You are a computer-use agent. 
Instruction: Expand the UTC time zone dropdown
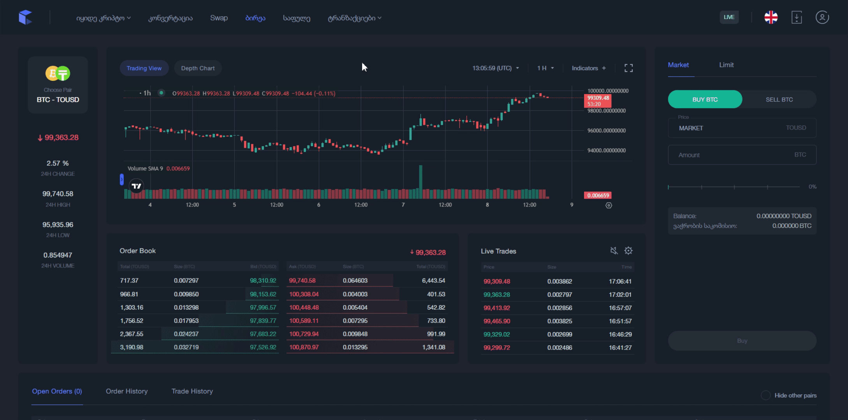496,68
